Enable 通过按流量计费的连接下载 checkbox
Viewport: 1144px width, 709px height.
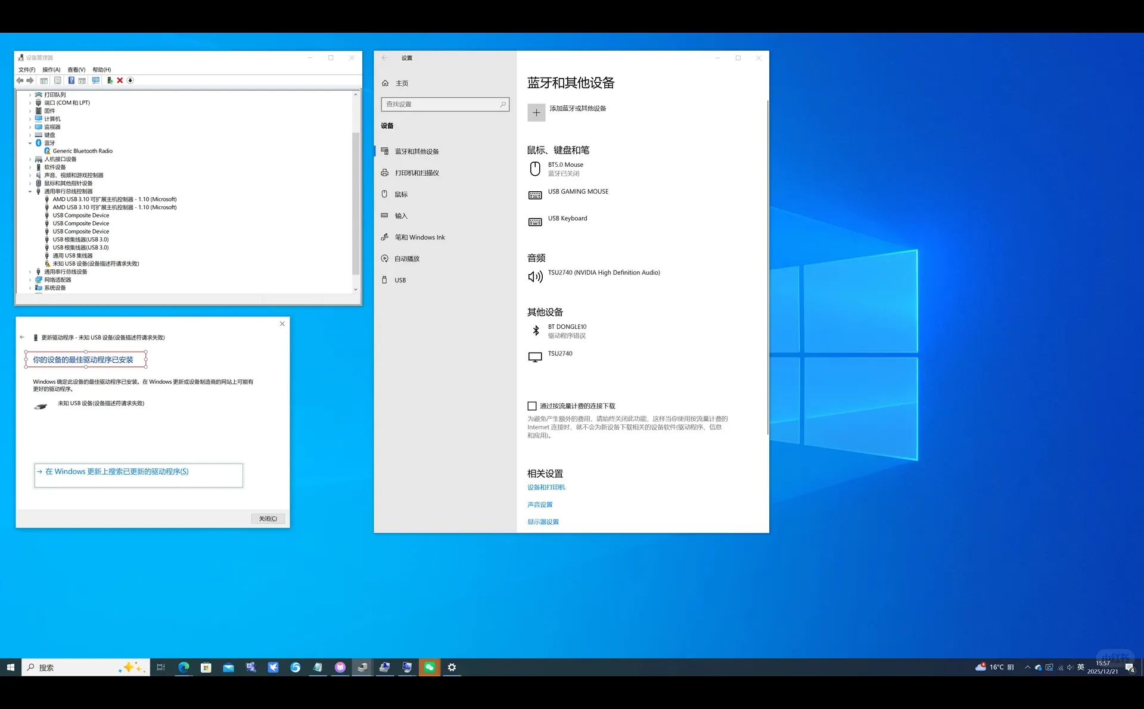coord(532,406)
